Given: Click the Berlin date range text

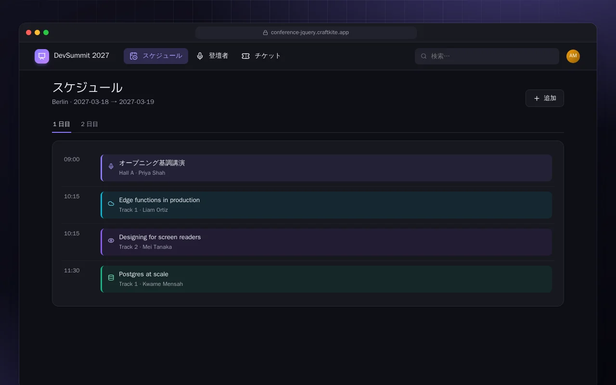Looking at the screenshot, I should (103, 102).
